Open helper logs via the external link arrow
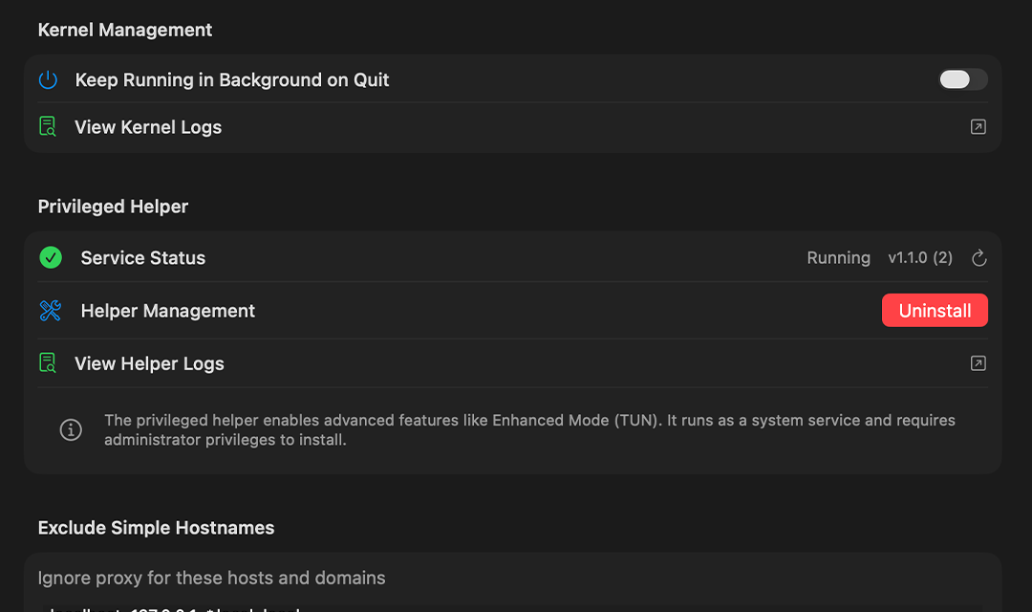The height and width of the screenshot is (612, 1032). pyautogui.click(x=977, y=363)
